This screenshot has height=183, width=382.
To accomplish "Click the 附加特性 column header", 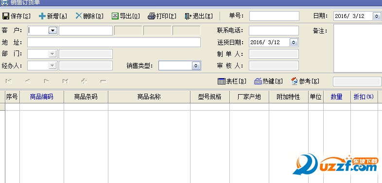I will pyautogui.click(x=289, y=97).
